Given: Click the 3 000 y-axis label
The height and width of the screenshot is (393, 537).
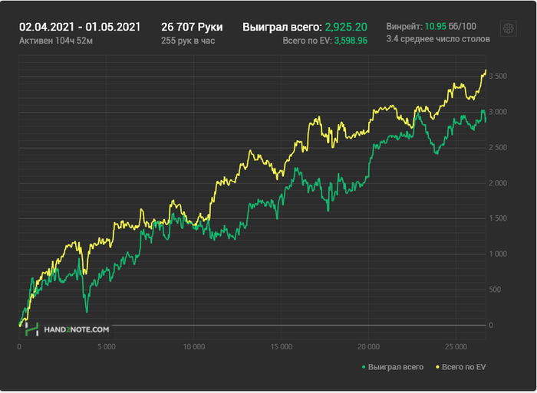Looking at the screenshot, I should tap(498, 112).
